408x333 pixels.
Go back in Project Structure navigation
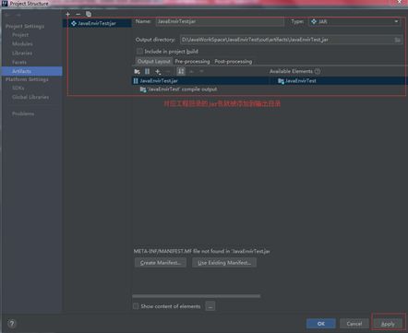pos(7,15)
